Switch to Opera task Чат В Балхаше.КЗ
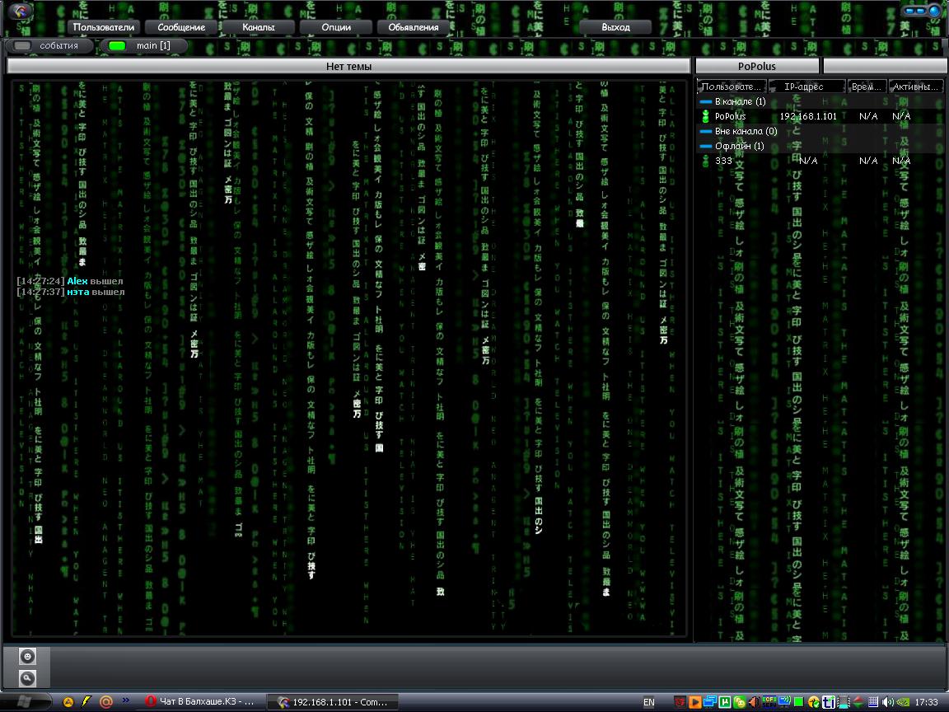 pos(201,702)
